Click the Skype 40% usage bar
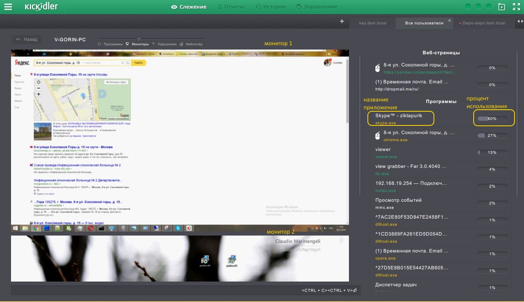Image resolution: width=524 pixels, height=302 pixels. coord(492,119)
